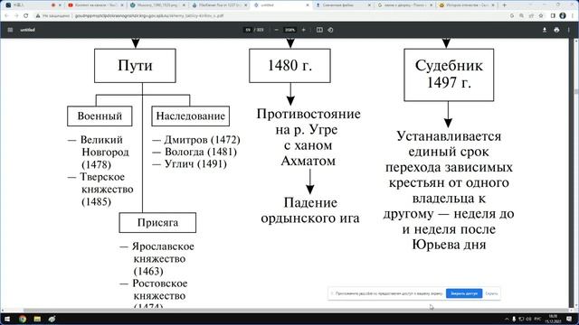Open the volume tray icon
579x325 pixels.
point(528,319)
